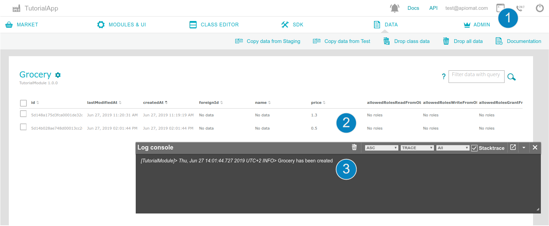The image size is (549, 226).
Task: Click price cell 1.3
Action: [x=314, y=115]
